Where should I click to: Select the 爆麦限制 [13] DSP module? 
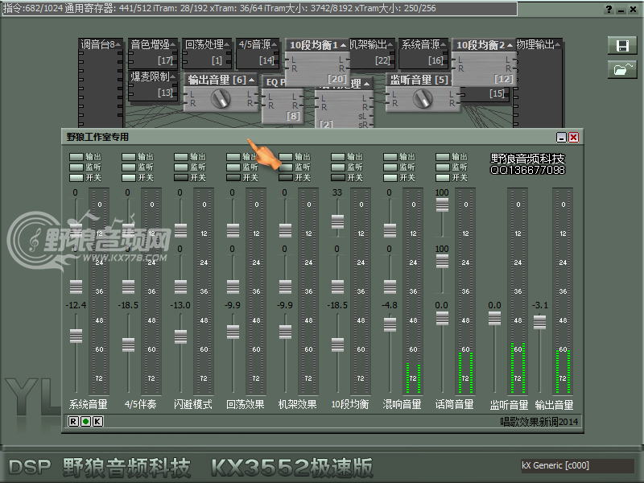coord(153,86)
